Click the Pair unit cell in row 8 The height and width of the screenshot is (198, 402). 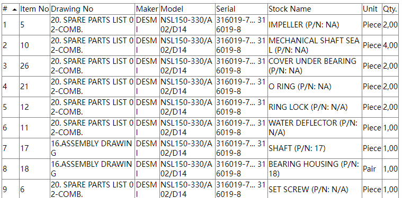pos(372,169)
